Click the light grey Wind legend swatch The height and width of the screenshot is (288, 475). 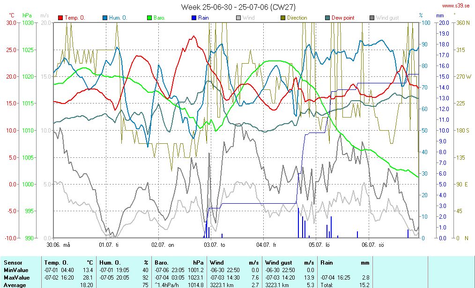(x=238, y=18)
